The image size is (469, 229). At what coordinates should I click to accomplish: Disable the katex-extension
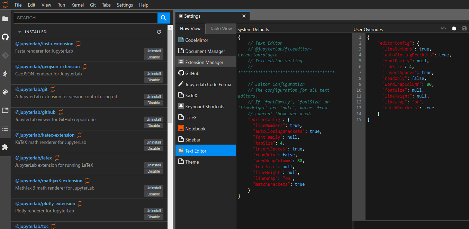click(x=154, y=148)
